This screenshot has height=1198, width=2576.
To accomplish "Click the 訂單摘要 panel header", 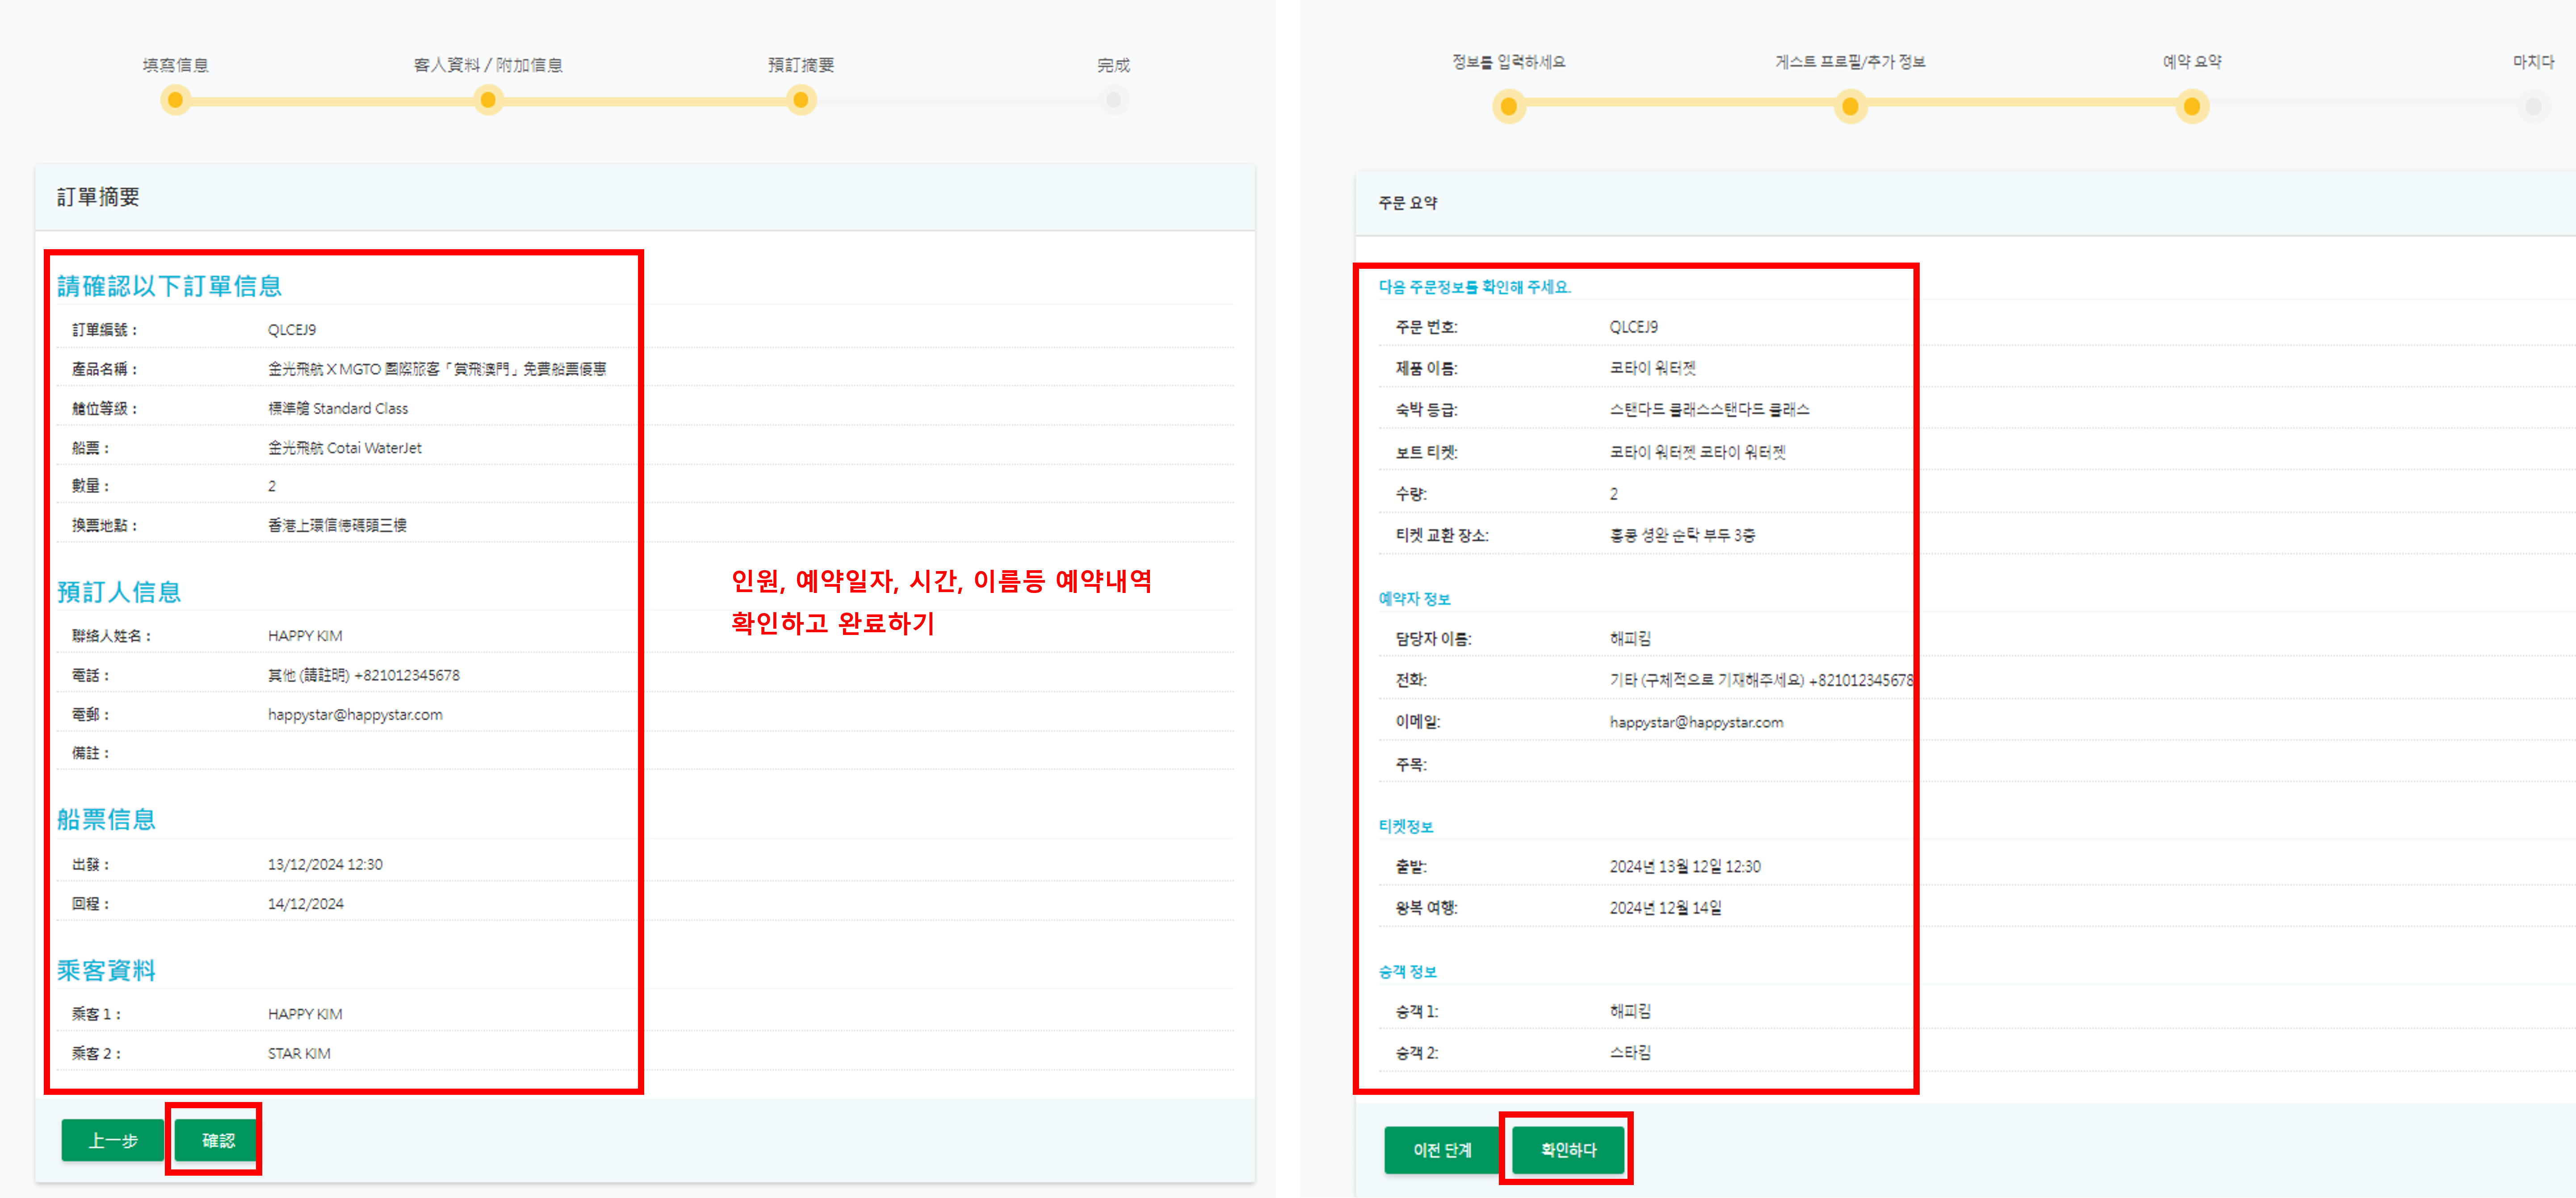I will 98,197.
